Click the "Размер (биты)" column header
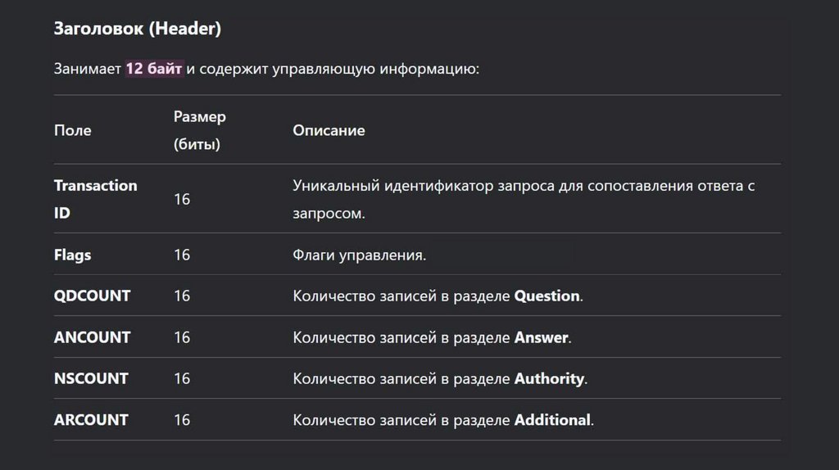The width and height of the screenshot is (839, 470). (199, 130)
